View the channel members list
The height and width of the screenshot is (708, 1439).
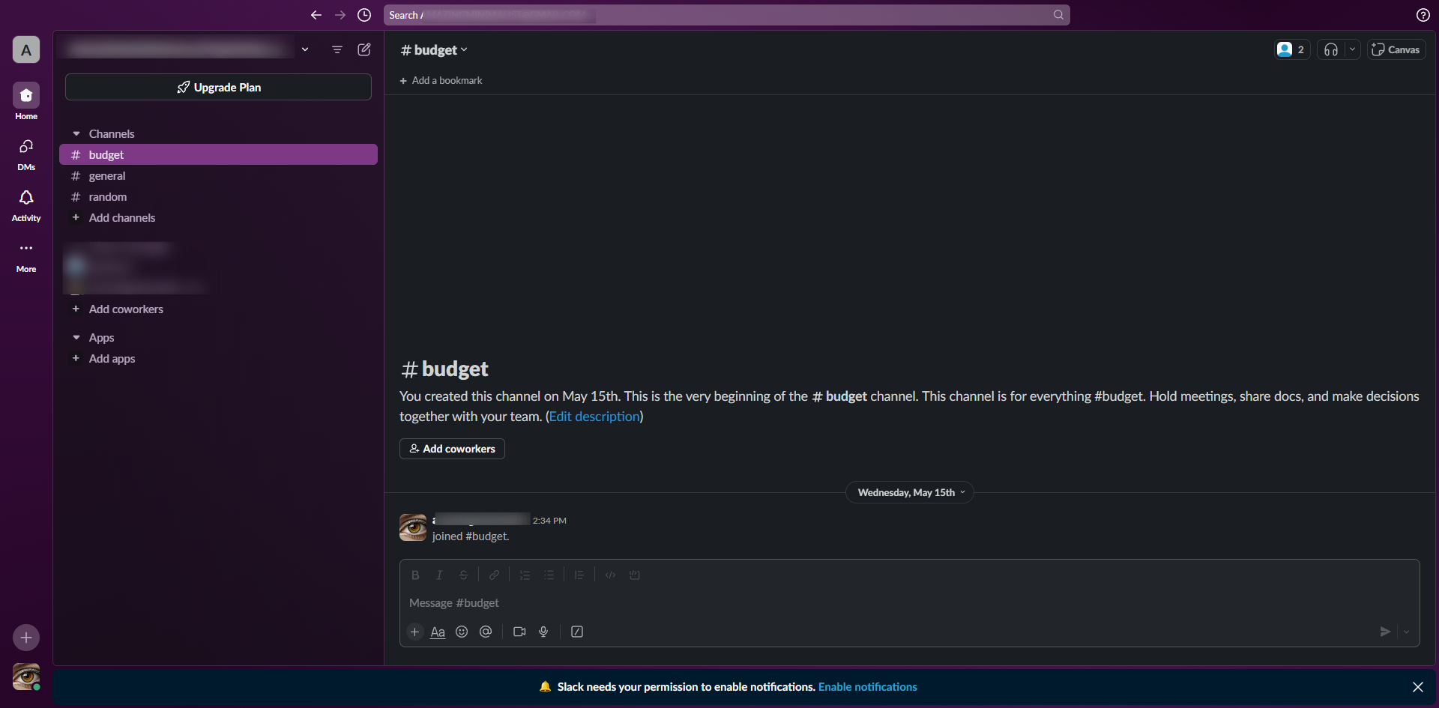pos(1292,49)
